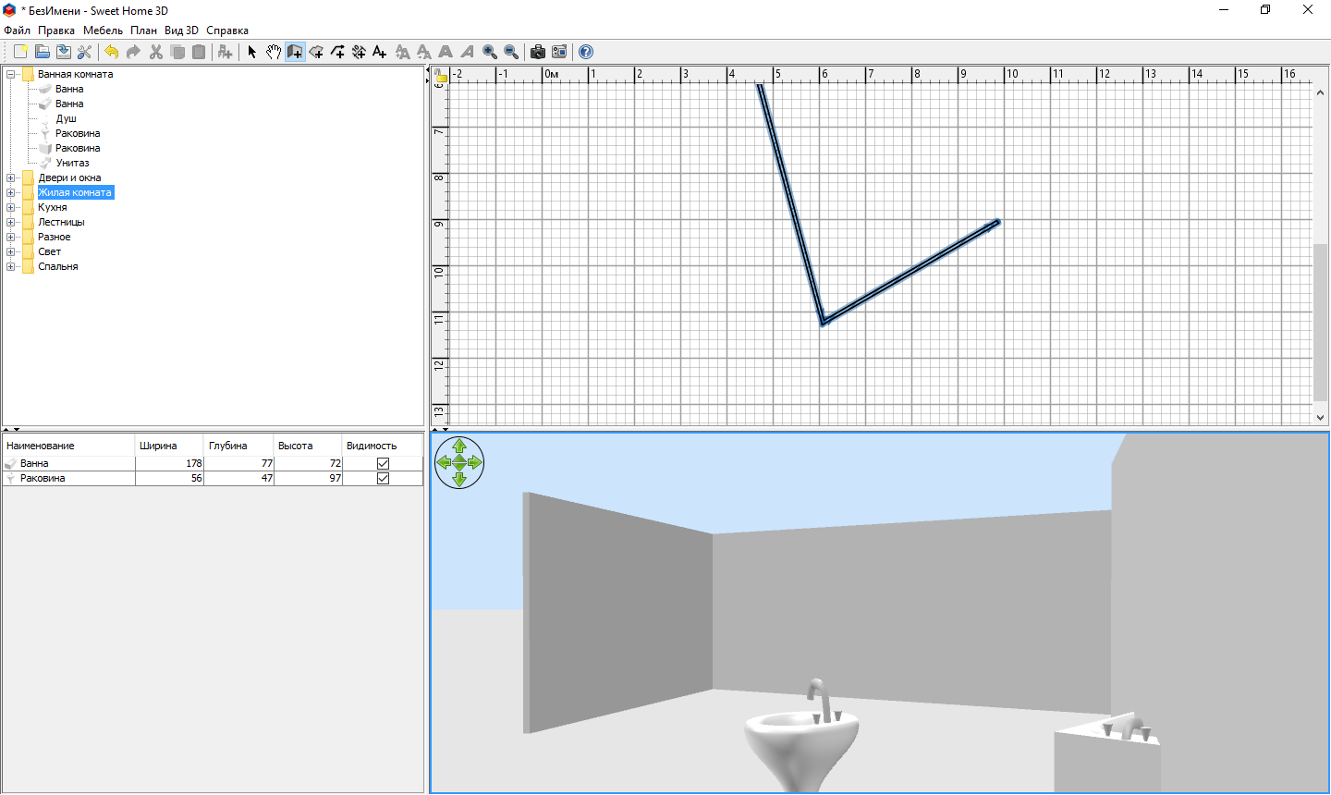1331x795 pixels.
Task: Expand the Спальня category
Action: click(x=11, y=266)
